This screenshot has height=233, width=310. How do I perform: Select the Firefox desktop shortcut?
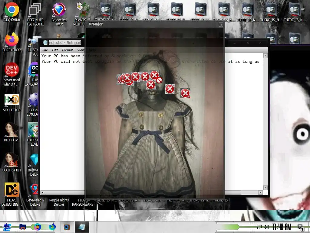12,39
